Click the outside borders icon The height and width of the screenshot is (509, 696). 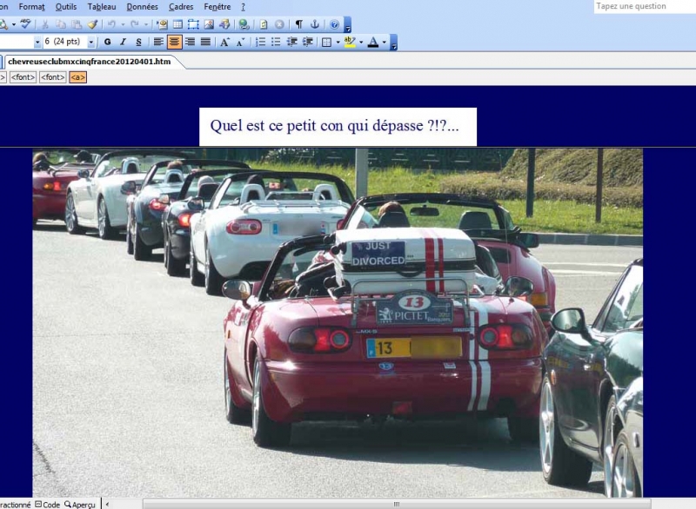click(x=327, y=42)
